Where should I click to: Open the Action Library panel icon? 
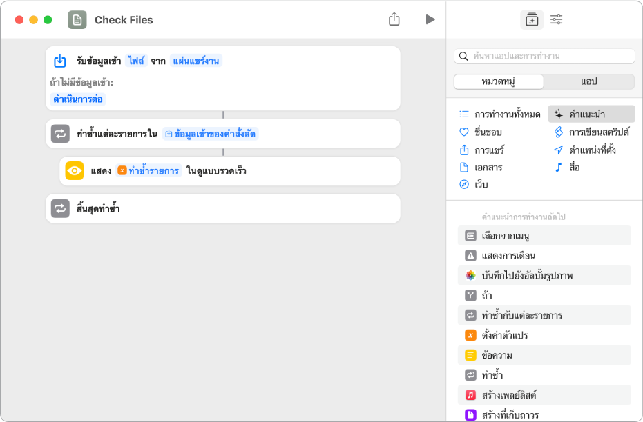(x=531, y=20)
